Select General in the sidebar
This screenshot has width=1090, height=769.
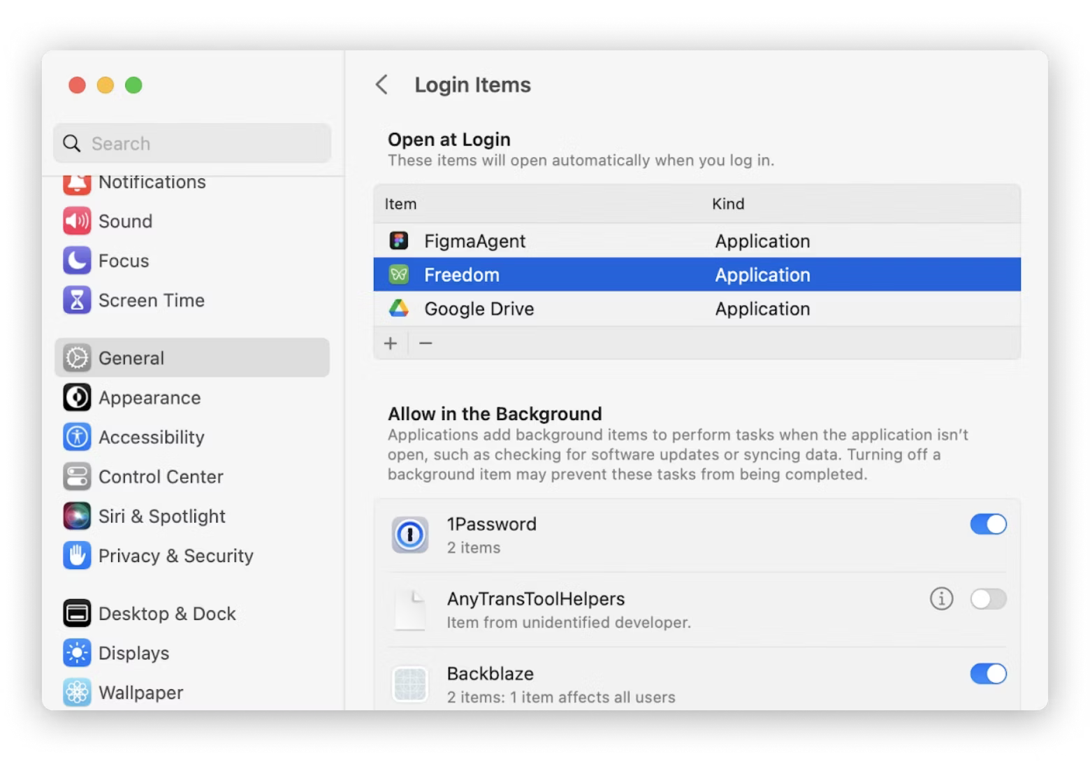point(192,358)
